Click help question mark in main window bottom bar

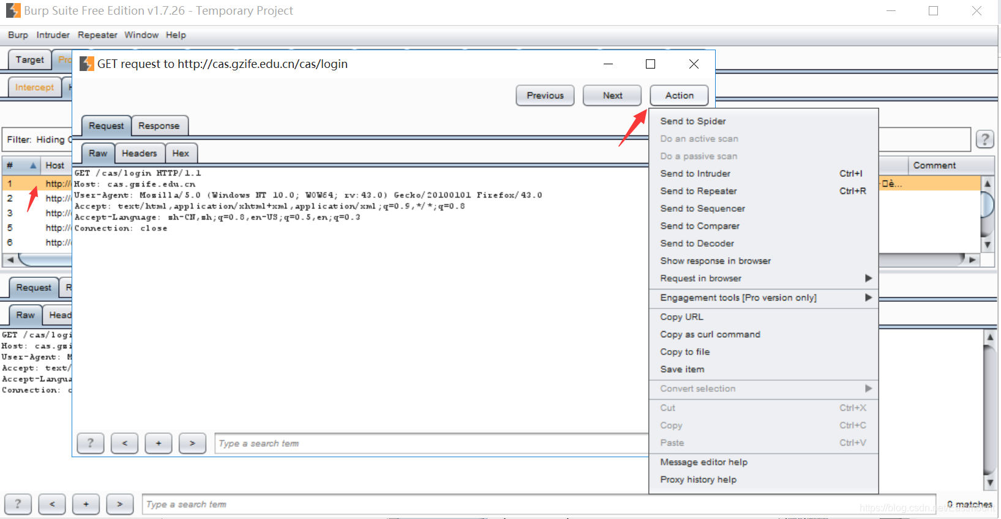[18, 504]
